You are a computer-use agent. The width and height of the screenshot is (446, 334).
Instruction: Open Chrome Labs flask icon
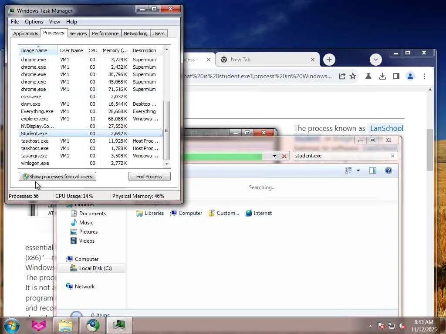point(368,76)
